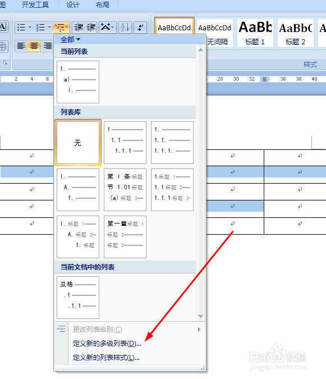Toggle show paragraph marks icon
The image size is (326, 379).
coord(140,27)
